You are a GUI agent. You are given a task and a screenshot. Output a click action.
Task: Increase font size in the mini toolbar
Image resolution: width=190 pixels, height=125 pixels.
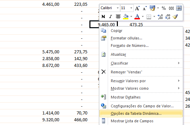click(137, 8)
